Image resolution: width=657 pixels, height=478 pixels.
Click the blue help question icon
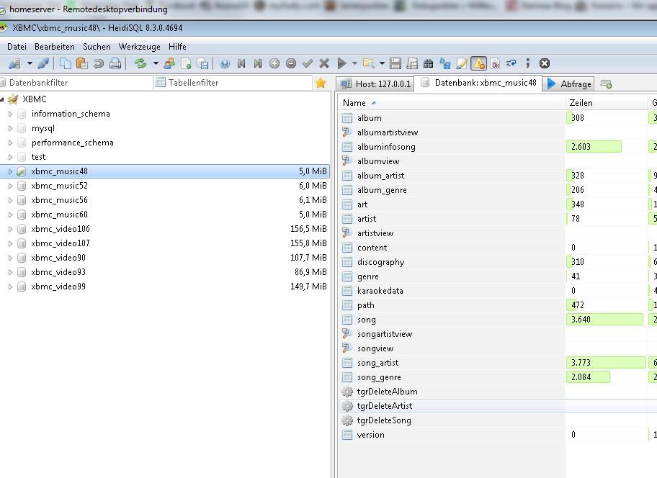pyautogui.click(x=225, y=63)
